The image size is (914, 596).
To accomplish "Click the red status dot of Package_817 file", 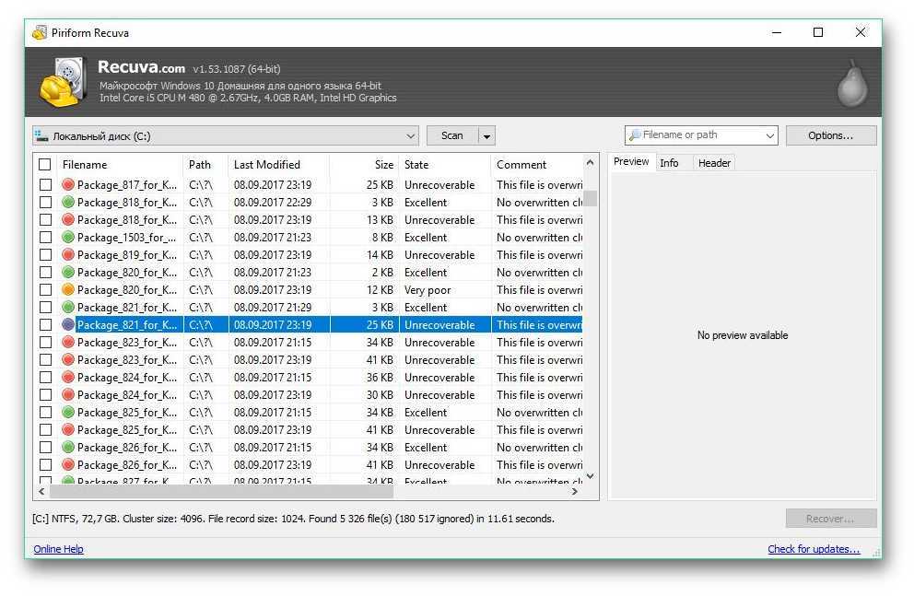I will point(67,185).
